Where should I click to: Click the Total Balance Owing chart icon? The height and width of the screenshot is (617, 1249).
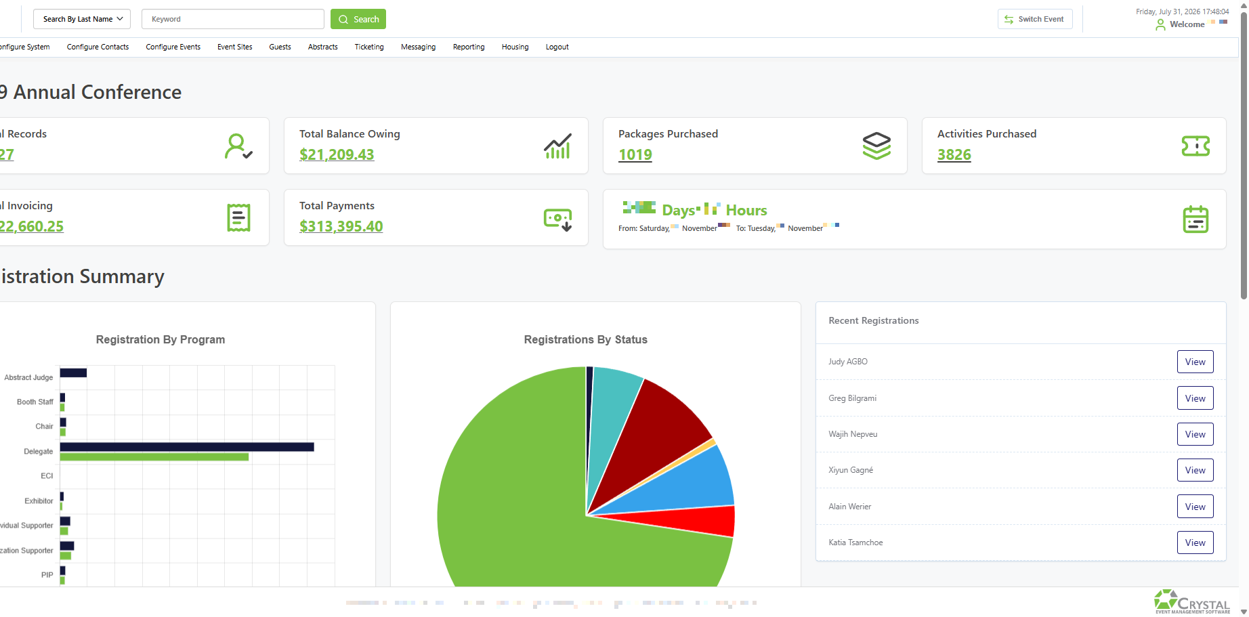click(x=557, y=146)
